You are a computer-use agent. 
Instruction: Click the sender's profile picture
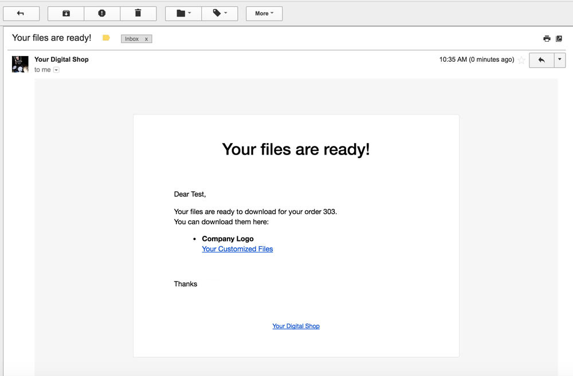(20, 64)
